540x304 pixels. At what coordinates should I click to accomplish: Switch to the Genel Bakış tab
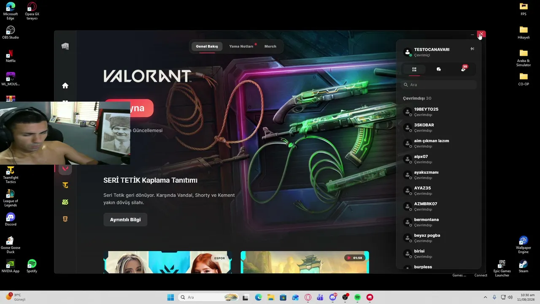tap(207, 46)
